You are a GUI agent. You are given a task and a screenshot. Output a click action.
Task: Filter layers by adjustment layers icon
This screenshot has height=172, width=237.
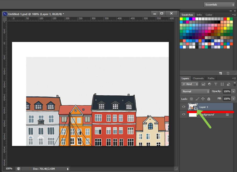coord(210,84)
